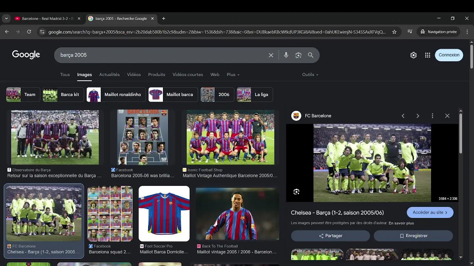Open search by image camera icon
Screen dimensions: 474x266
298,55
